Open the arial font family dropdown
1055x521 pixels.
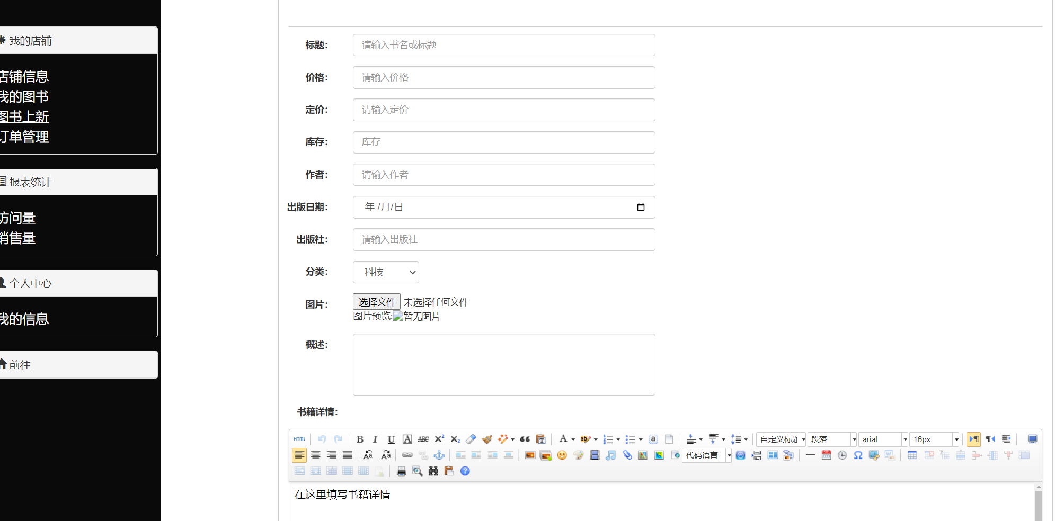coord(882,439)
